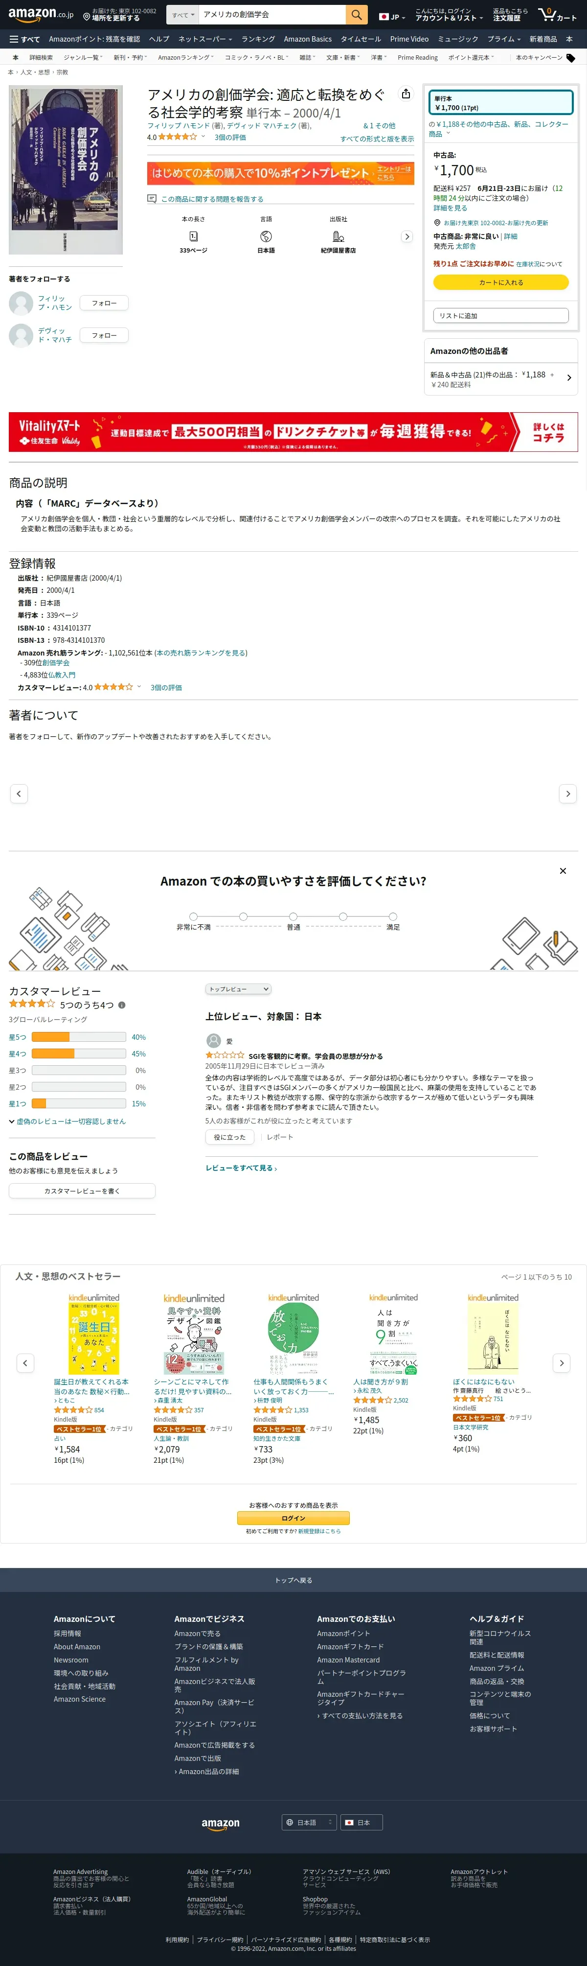Viewport: 587px width, 1966px height.
Task: Follow author フィリップ・ハモンド
Action: pyautogui.click(x=105, y=303)
